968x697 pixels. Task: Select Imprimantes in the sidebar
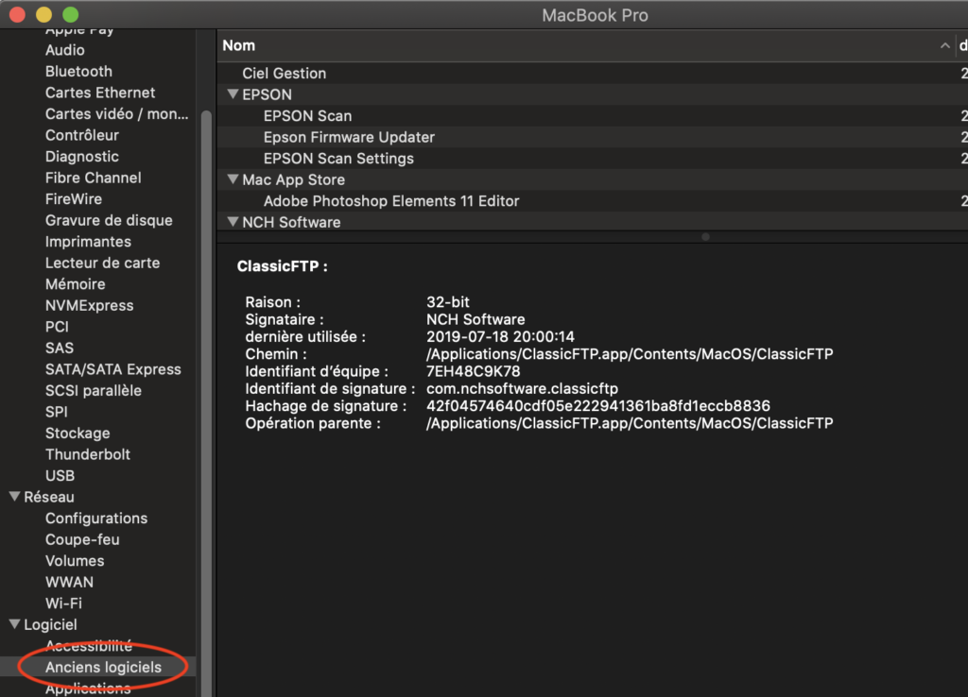tap(88, 242)
